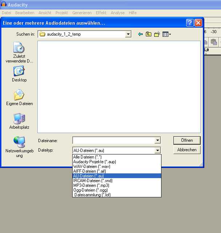Choose Ogg-Dateien (*.ogg) file type
Screen dimensions: 221x233
pos(117,190)
